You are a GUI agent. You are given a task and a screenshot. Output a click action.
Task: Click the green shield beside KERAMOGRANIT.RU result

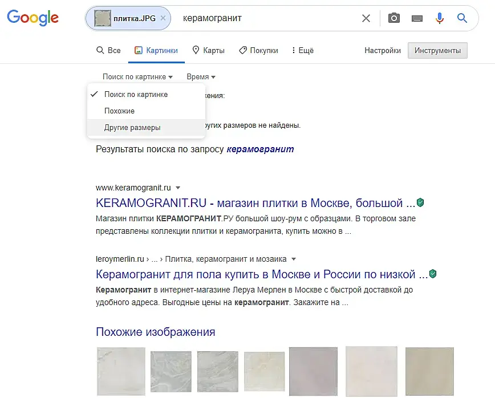420,202
